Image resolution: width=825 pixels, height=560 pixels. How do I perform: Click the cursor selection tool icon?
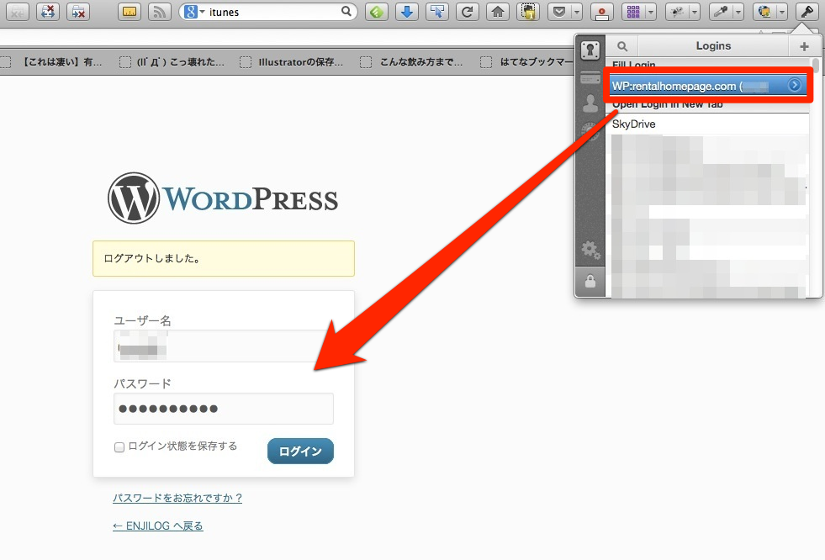(436, 12)
